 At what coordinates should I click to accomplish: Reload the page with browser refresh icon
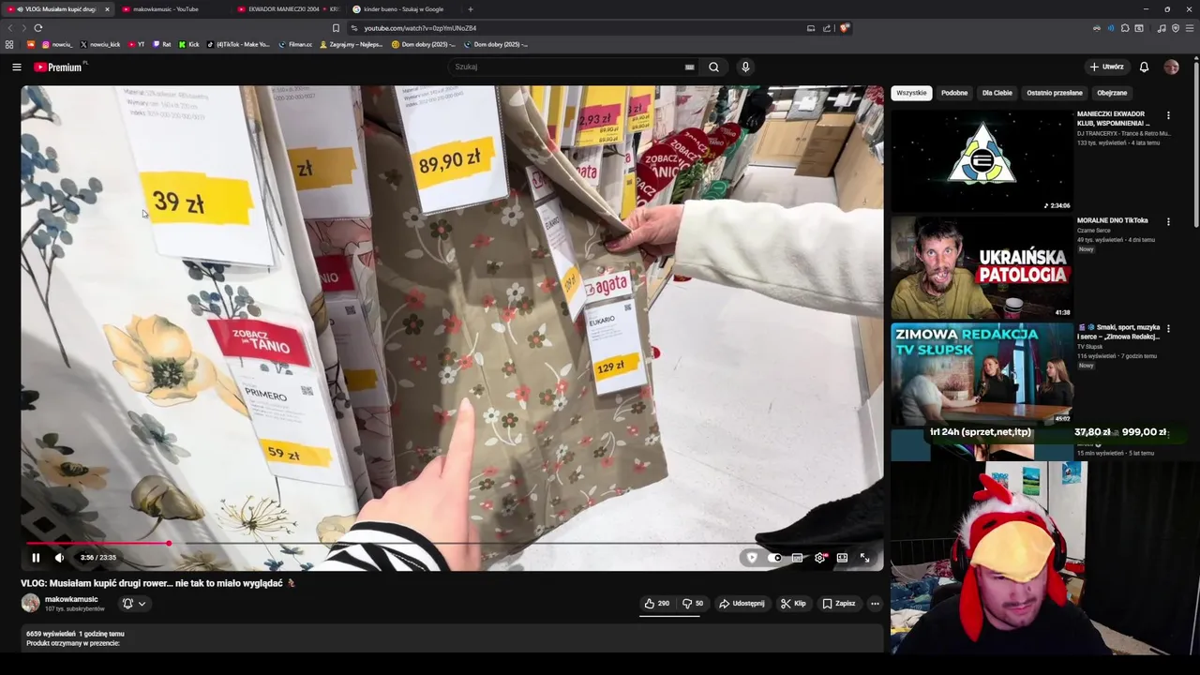[x=37, y=28]
